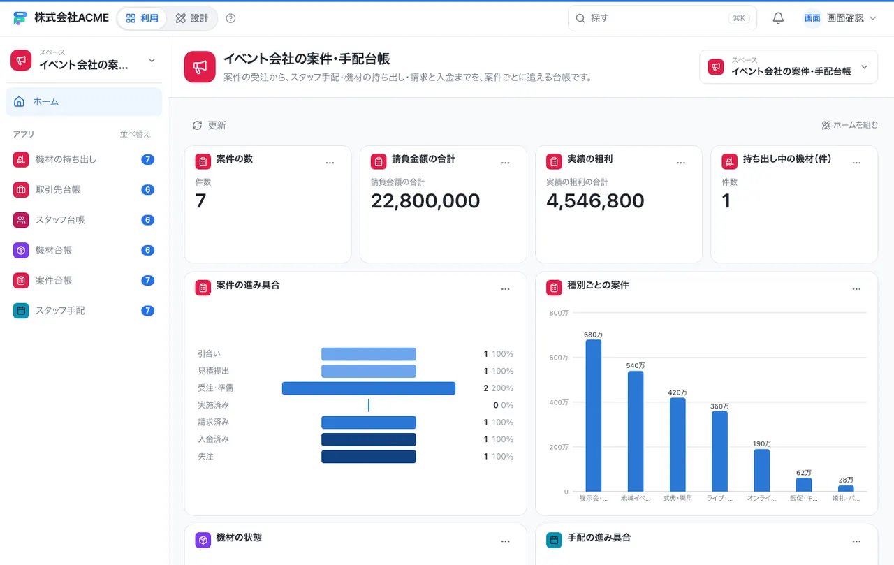The image size is (894, 565).
Task: Open the 案件の数 card options menu
Action: click(330, 163)
